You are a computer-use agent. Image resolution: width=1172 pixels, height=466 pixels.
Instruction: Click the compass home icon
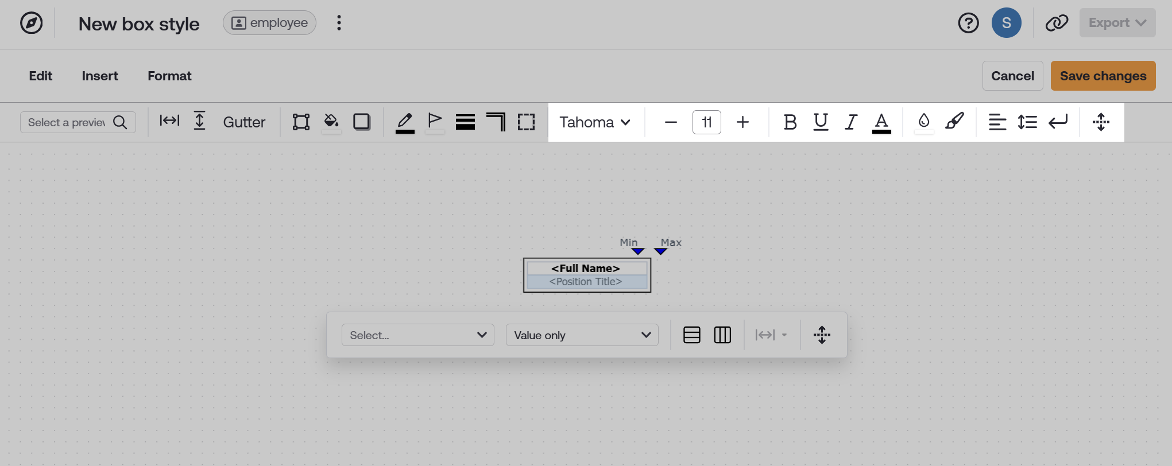[x=31, y=24]
